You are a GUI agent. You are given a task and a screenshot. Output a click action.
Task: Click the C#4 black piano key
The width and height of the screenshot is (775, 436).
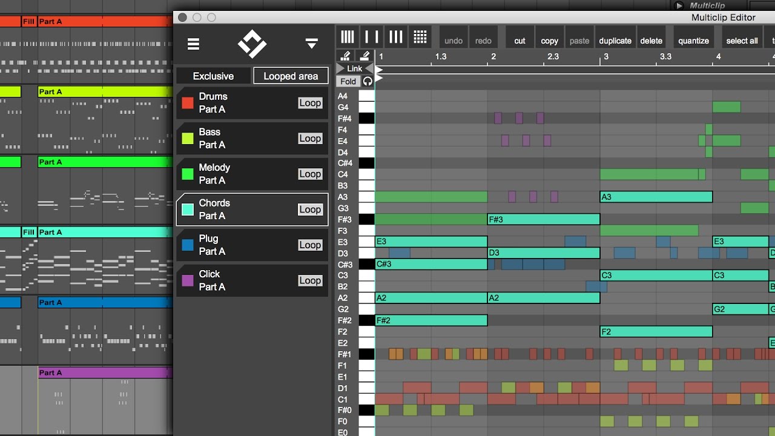point(366,163)
